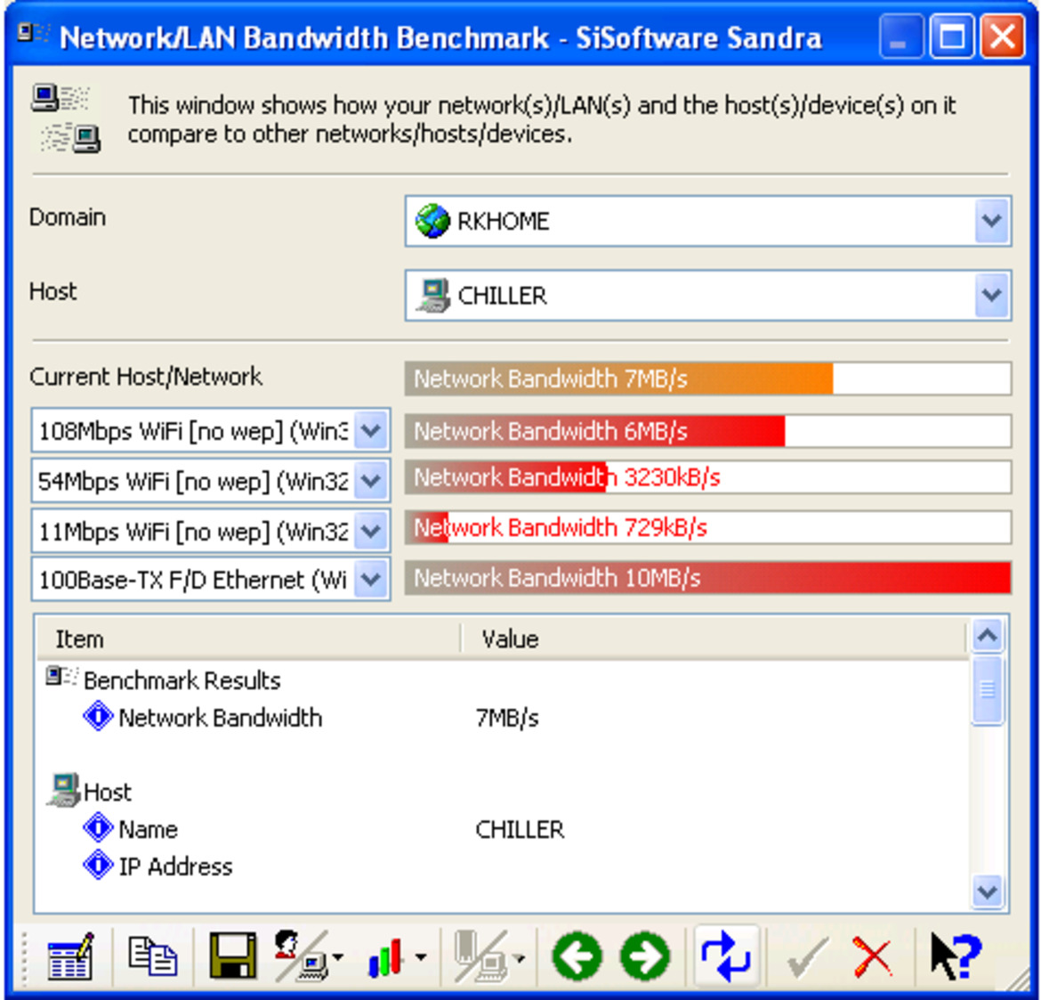Go forward with the green right arrow

coord(645,956)
